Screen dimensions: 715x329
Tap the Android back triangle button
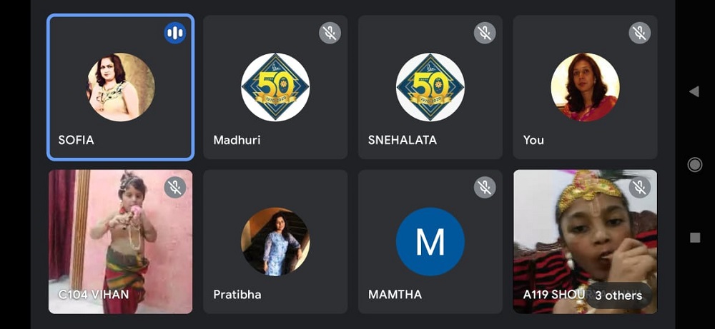[x=694, y=91]
